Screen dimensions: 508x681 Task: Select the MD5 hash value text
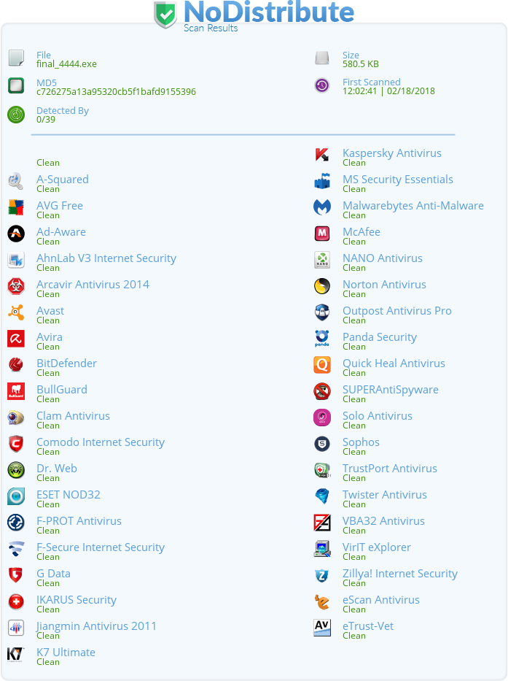[116, 92]
